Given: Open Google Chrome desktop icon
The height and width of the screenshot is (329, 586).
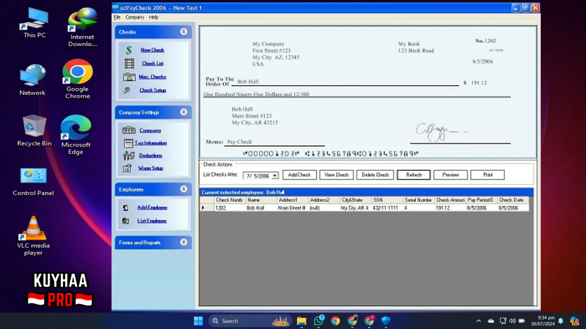Looking at the screenshot, I should (77, 80).
